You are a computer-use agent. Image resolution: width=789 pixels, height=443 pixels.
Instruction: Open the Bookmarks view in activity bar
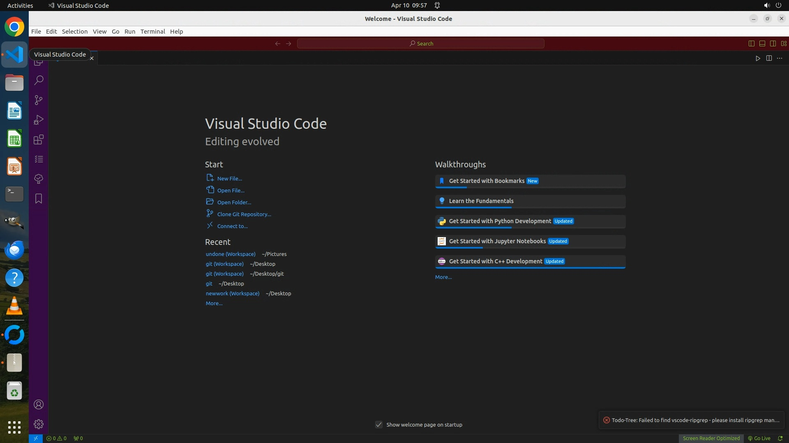point(39,199)
